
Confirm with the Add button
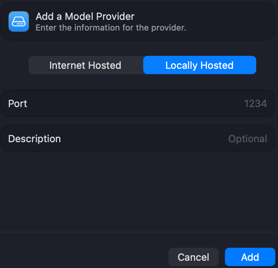point(250,257)
